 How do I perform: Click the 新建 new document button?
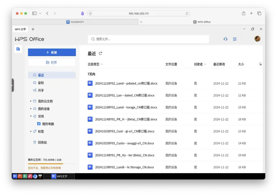pos(52,52)
